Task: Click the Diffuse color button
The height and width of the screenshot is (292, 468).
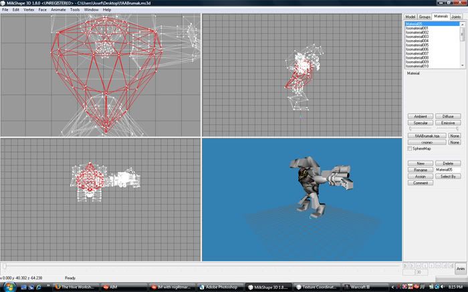Action: pyautogui.click(x=448, y=117)
